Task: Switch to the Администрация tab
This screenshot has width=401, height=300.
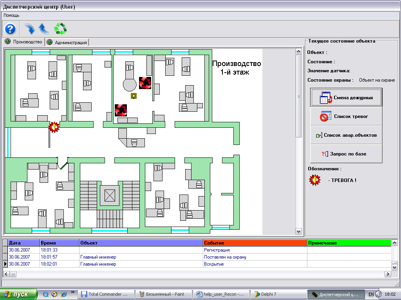Action: [x=67, y=42]
